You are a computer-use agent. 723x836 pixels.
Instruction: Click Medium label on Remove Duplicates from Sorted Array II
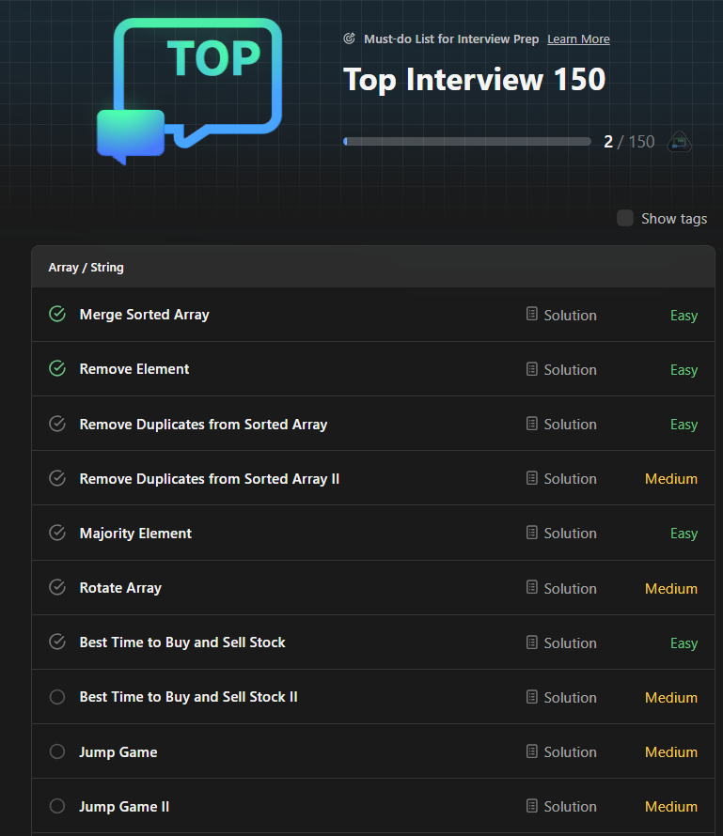coord(671,479)
